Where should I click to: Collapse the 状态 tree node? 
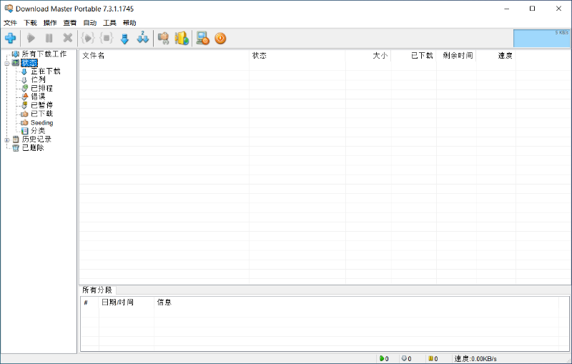click(6, 63)
